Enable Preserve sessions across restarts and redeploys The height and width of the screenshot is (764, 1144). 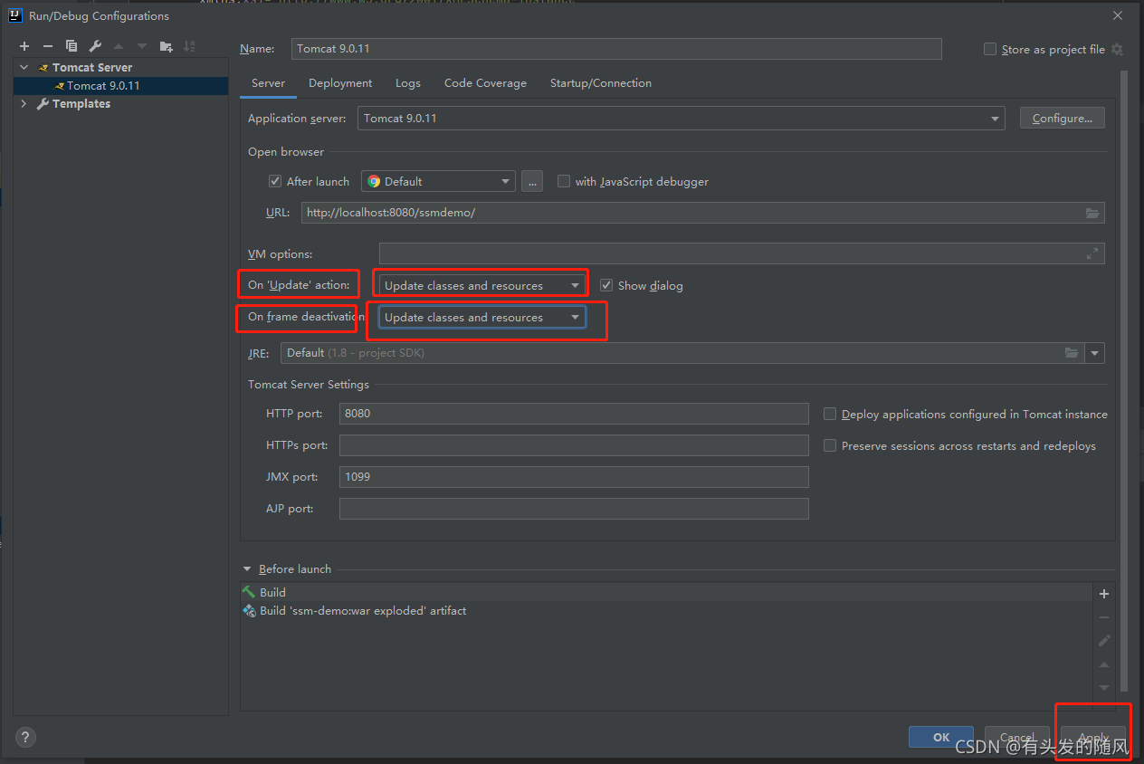pyautogui.click(x=830, y=445)
